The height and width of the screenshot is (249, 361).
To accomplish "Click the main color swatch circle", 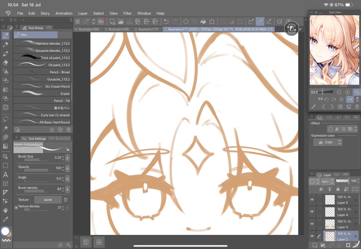I will pos(5,231).
